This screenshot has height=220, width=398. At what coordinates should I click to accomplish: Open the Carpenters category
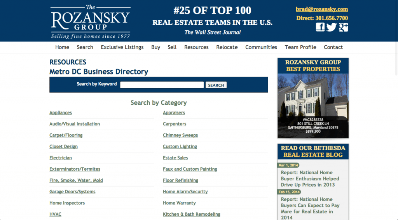coord(175,124)
